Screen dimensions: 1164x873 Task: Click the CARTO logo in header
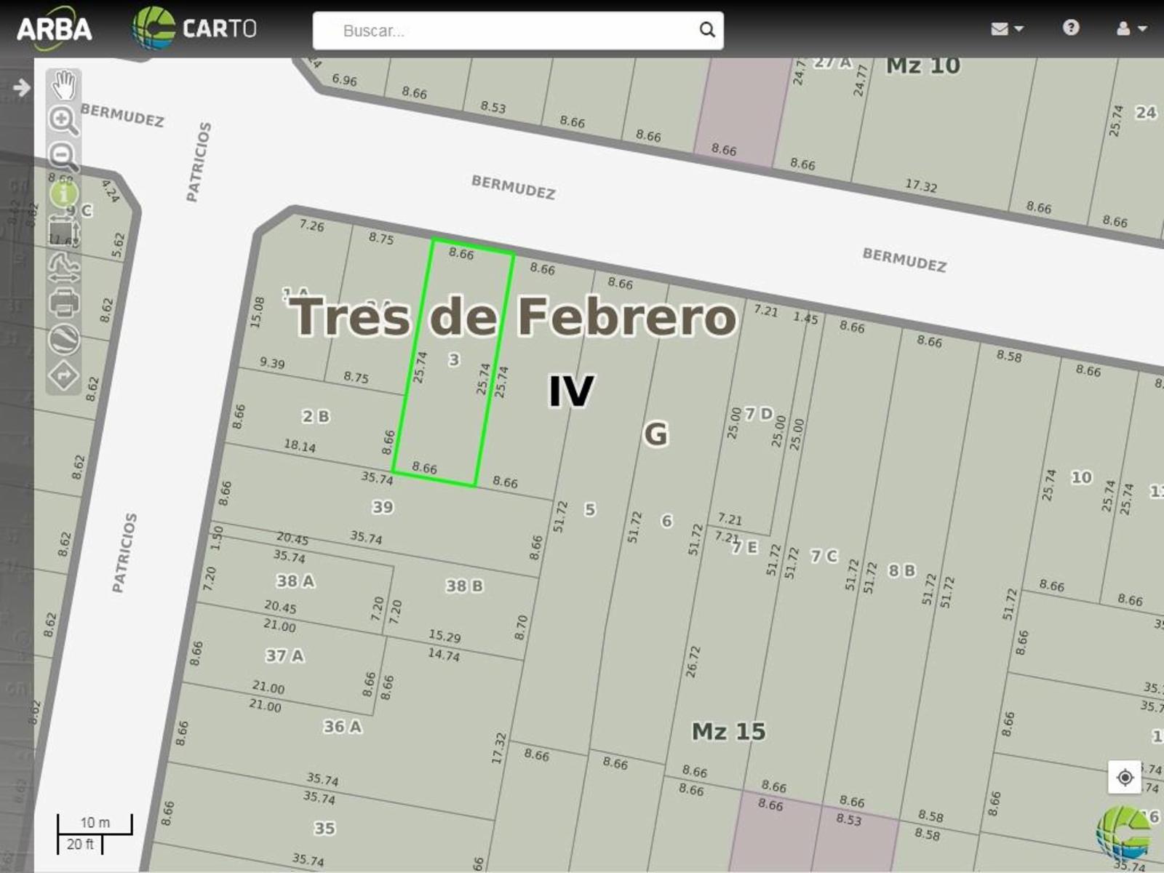(x=195, y=29)
